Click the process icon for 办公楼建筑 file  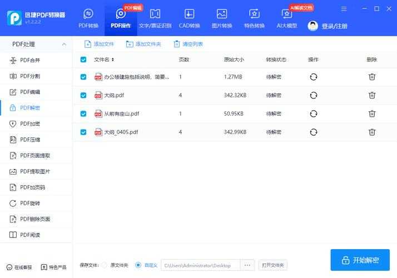(x=314, y=77)
